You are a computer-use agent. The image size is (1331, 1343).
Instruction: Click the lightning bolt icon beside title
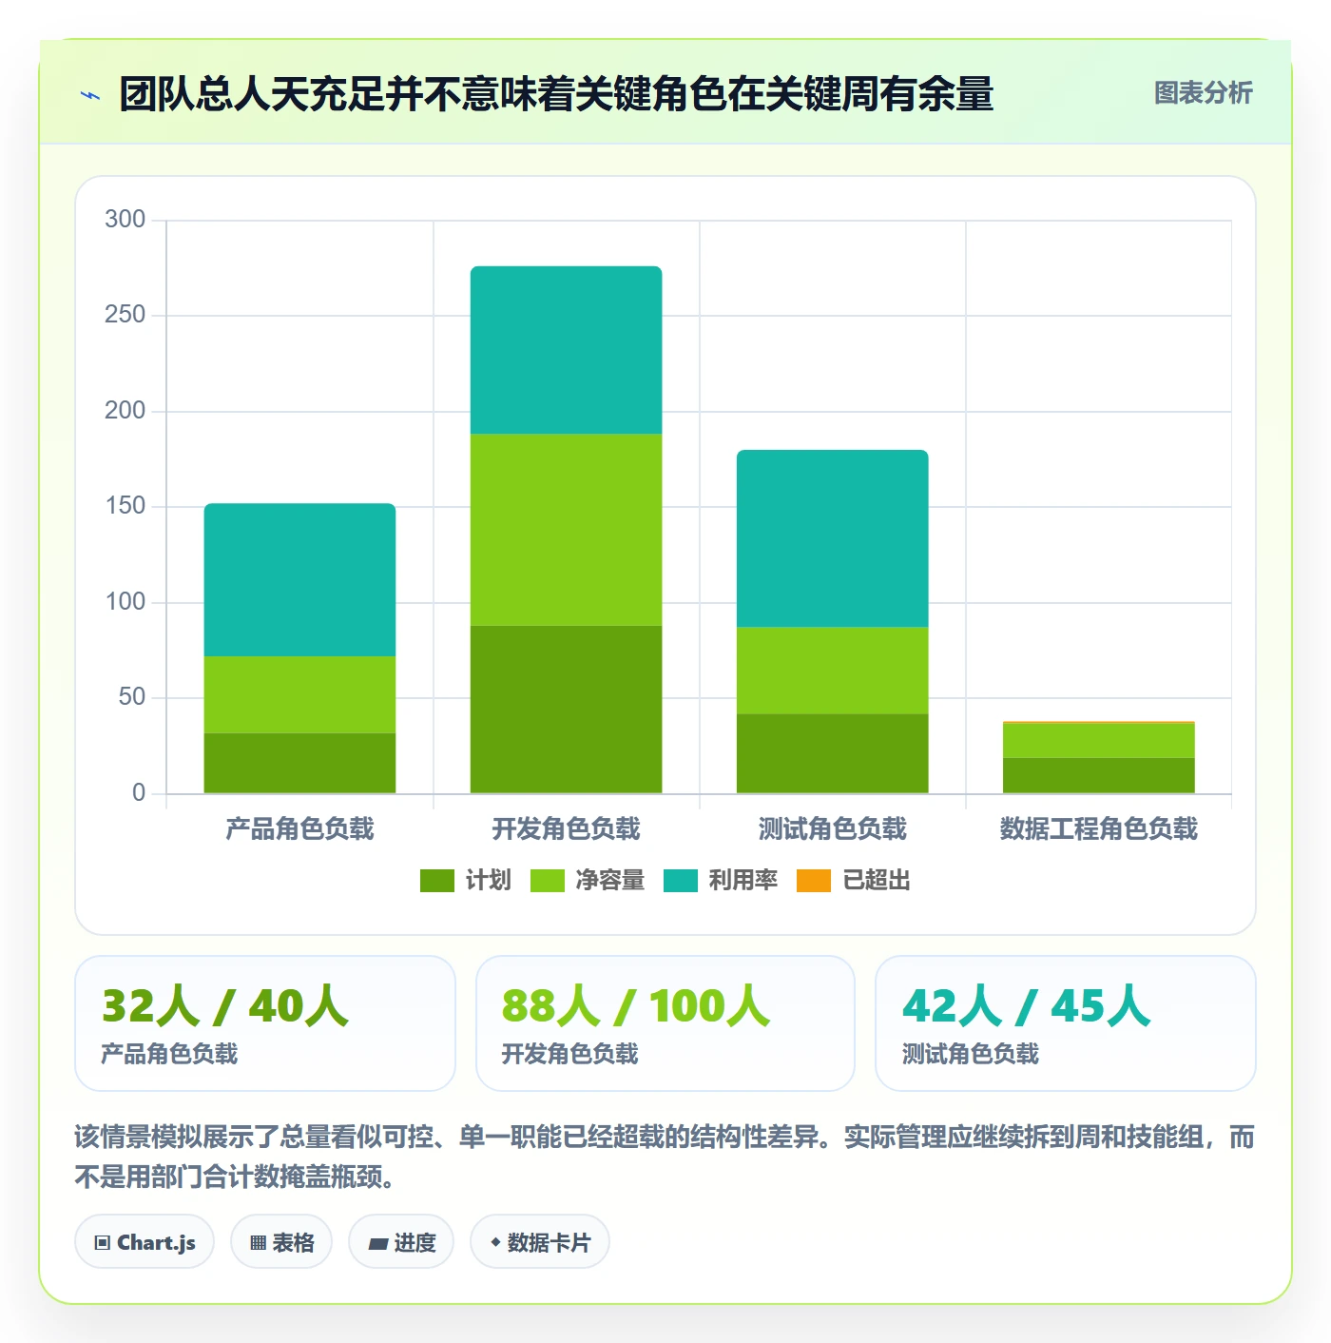pos(91,95)
